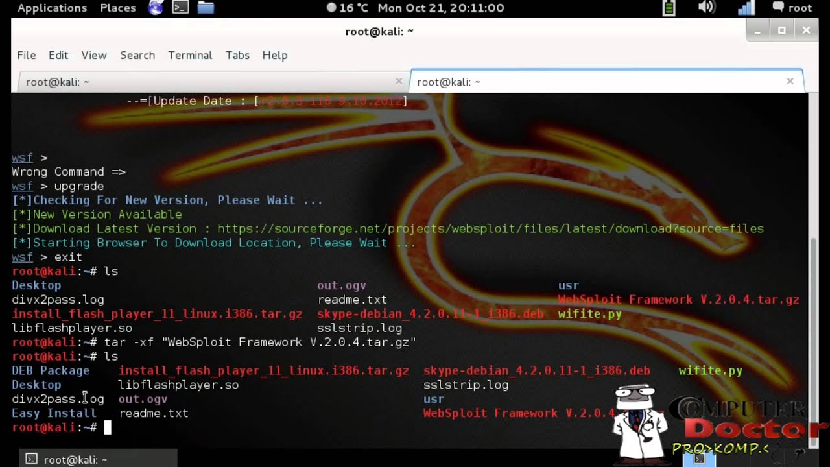Launch the web browser globe icon

pyautogui.click(x=156, y=8)
